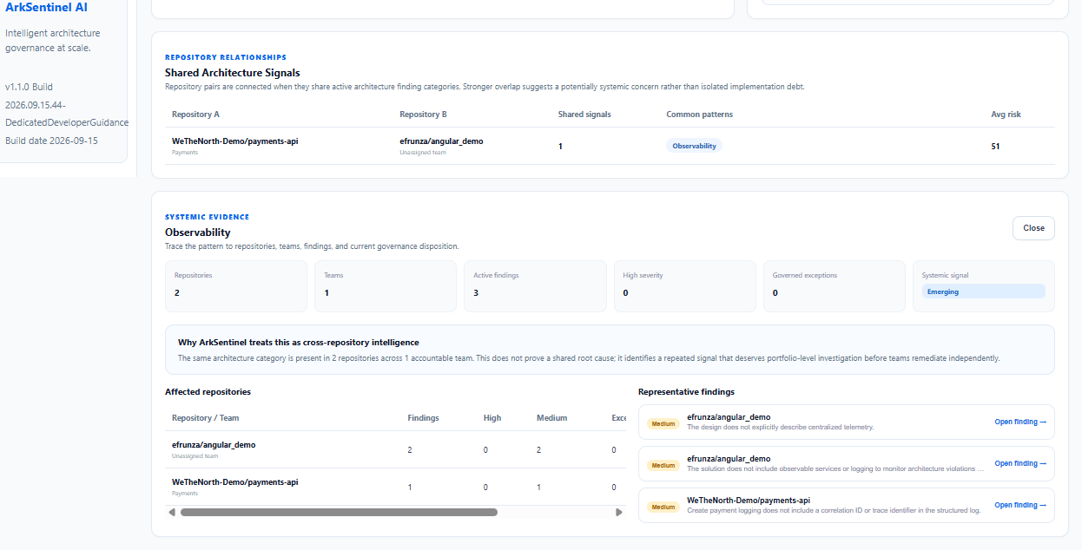
Task: Click the High column header in Affected repositories
Action: (492, 418)
